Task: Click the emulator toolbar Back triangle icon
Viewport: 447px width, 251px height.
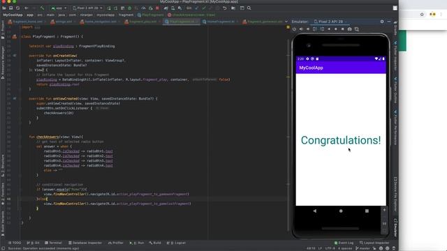Action: tap(329, 29)
